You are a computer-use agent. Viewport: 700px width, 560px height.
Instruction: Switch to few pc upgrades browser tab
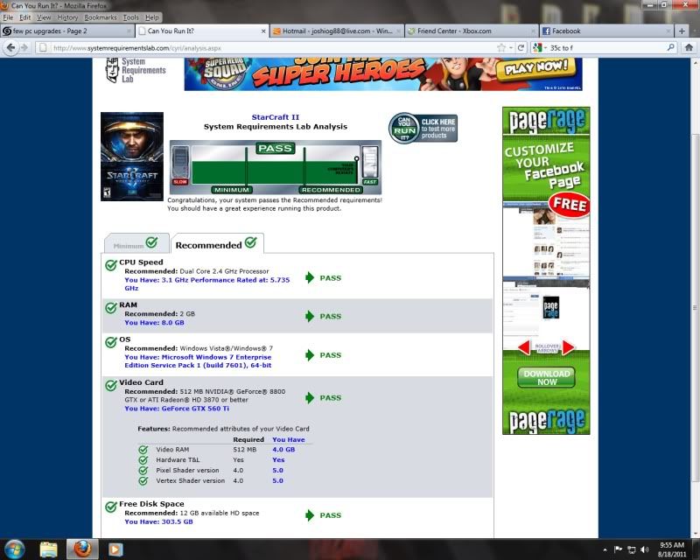(67, 31)
